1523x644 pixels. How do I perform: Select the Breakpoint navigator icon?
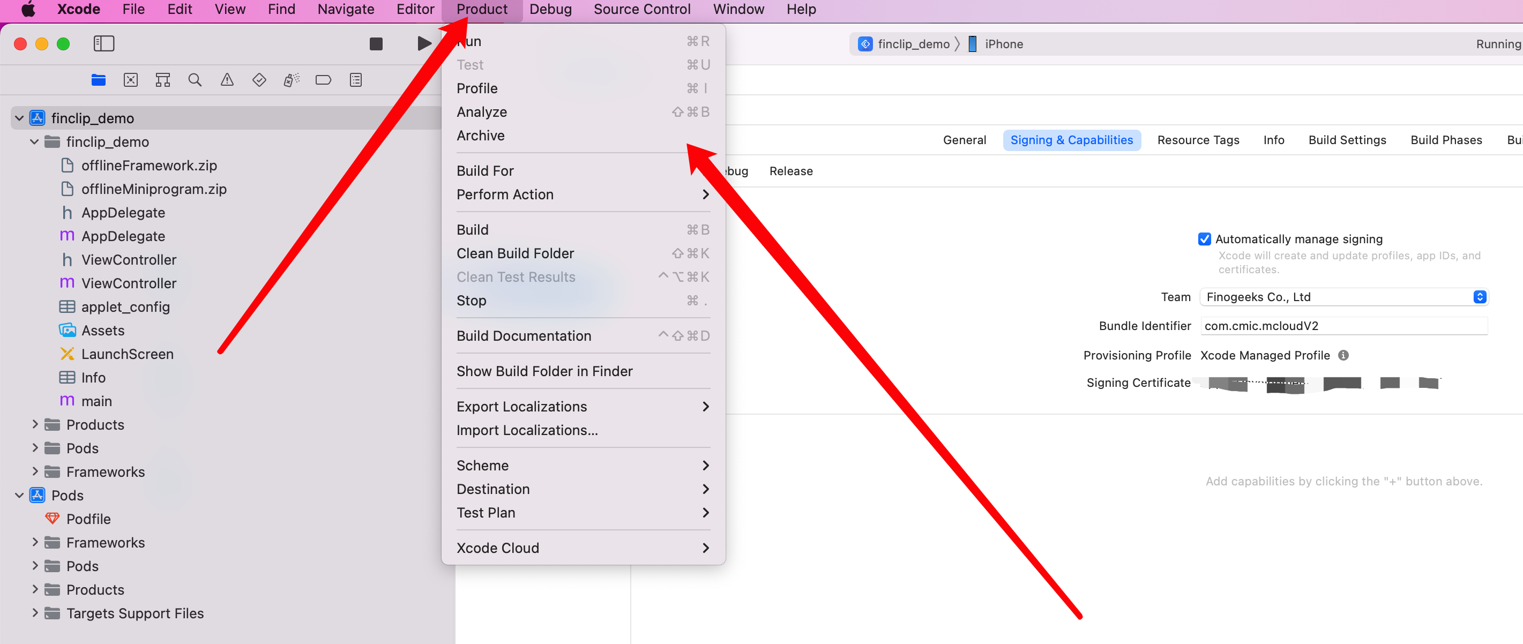coord(323,80)
